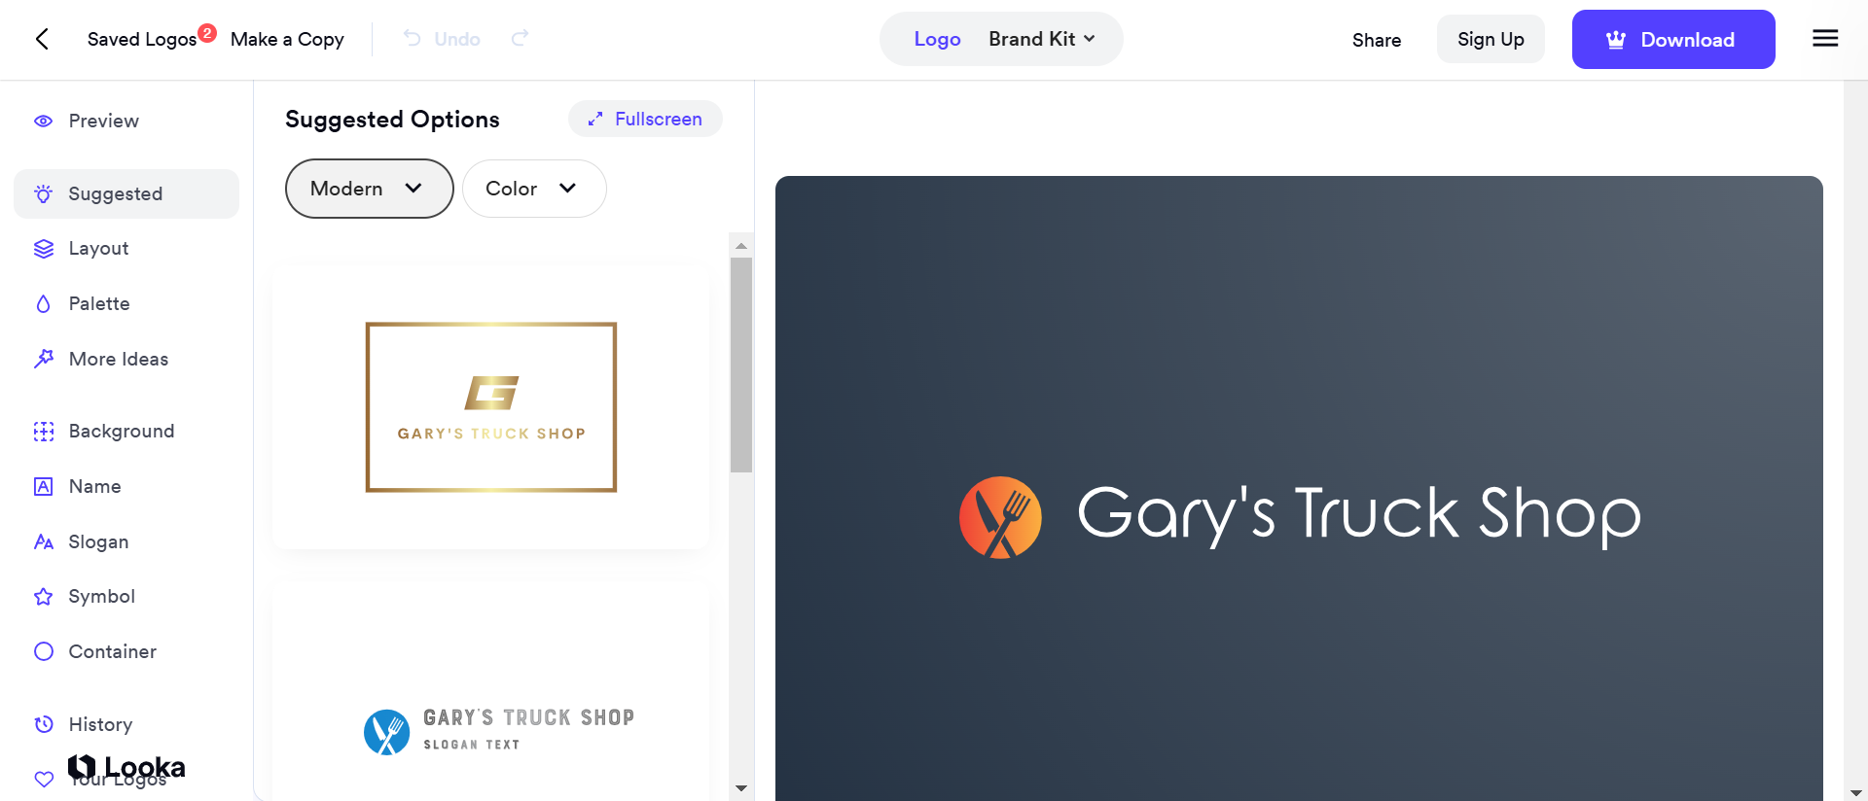
Task: Click the Background grid icon
Action: click(44, 432)
